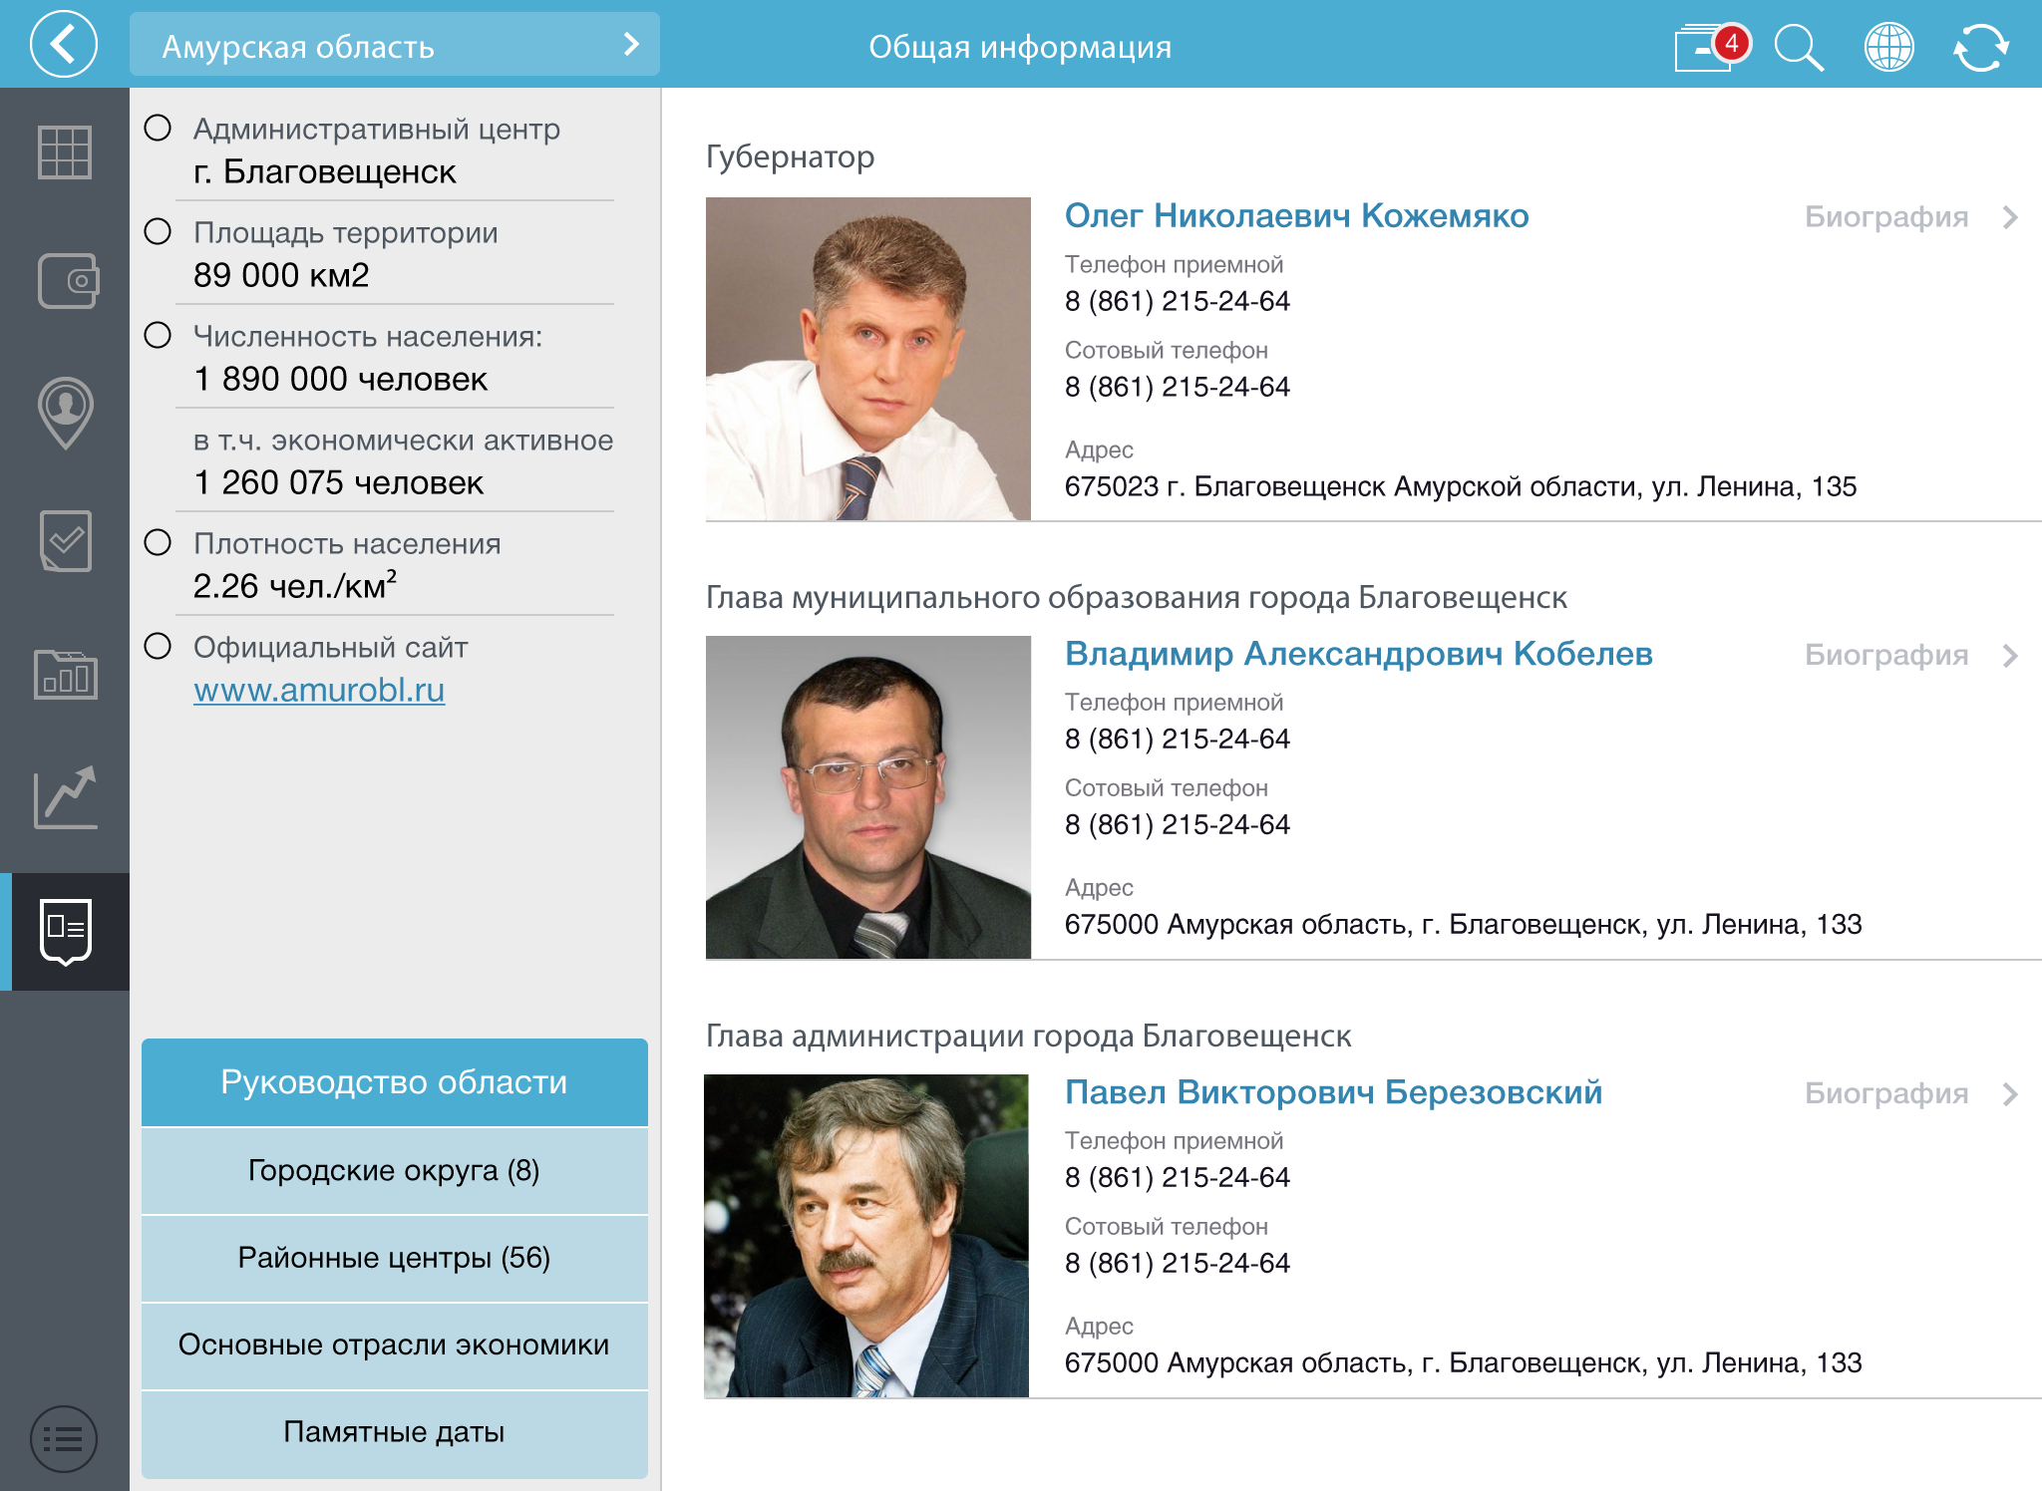This screenshot has width=2042, height=1491.
Task: Select the Районные центры (56) tab
Action: [395, 1258]
